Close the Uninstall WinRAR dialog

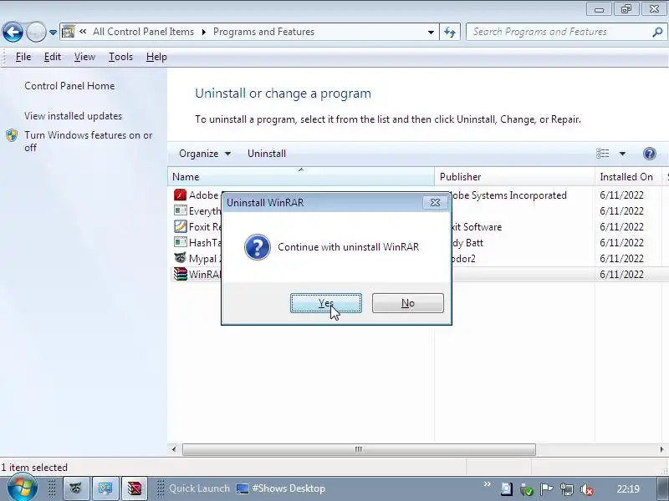tap(435, 203)
